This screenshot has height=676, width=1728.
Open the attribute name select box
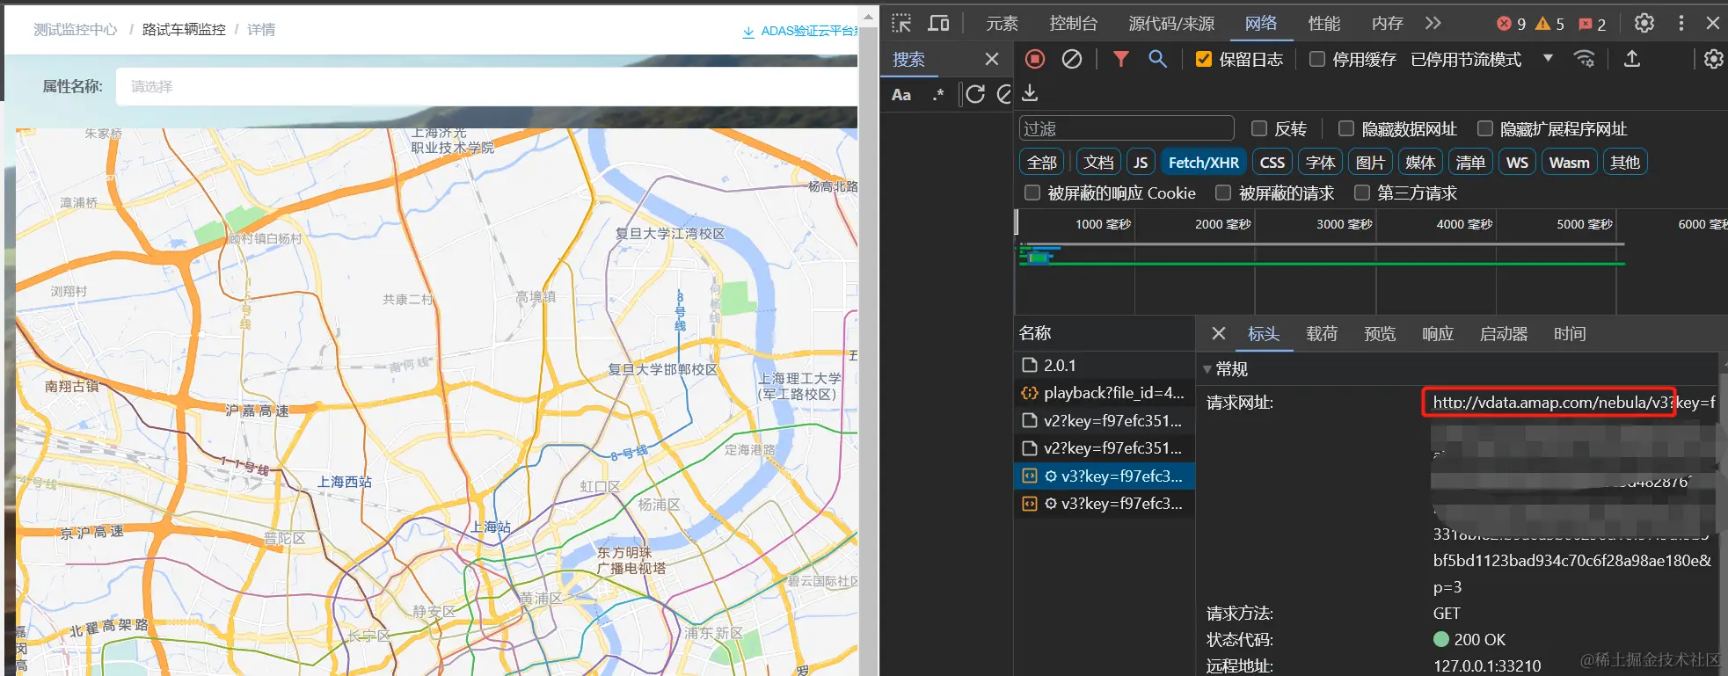pyautogui.click(x=486, y=86)
